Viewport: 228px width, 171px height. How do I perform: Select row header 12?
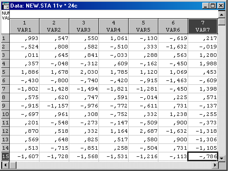coord(5,131)
